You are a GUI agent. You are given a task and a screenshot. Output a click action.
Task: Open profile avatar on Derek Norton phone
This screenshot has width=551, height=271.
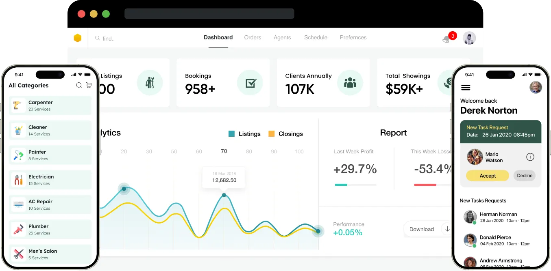point(536,87)
